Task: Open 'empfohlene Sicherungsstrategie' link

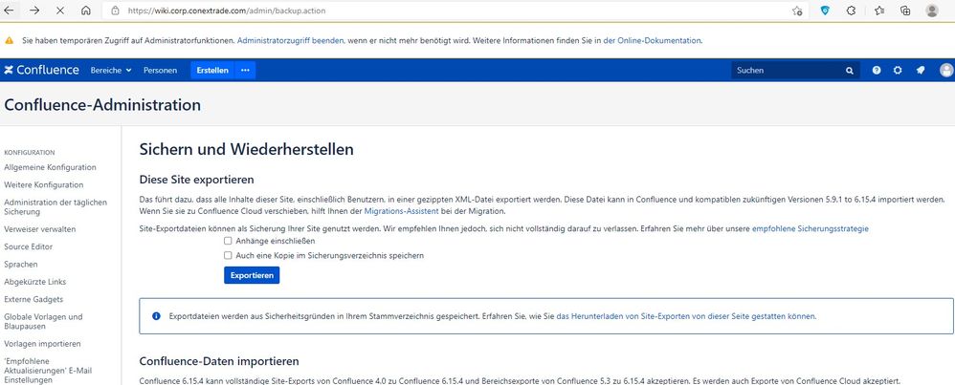Action: pyautogui.click(x=811, y=228)
